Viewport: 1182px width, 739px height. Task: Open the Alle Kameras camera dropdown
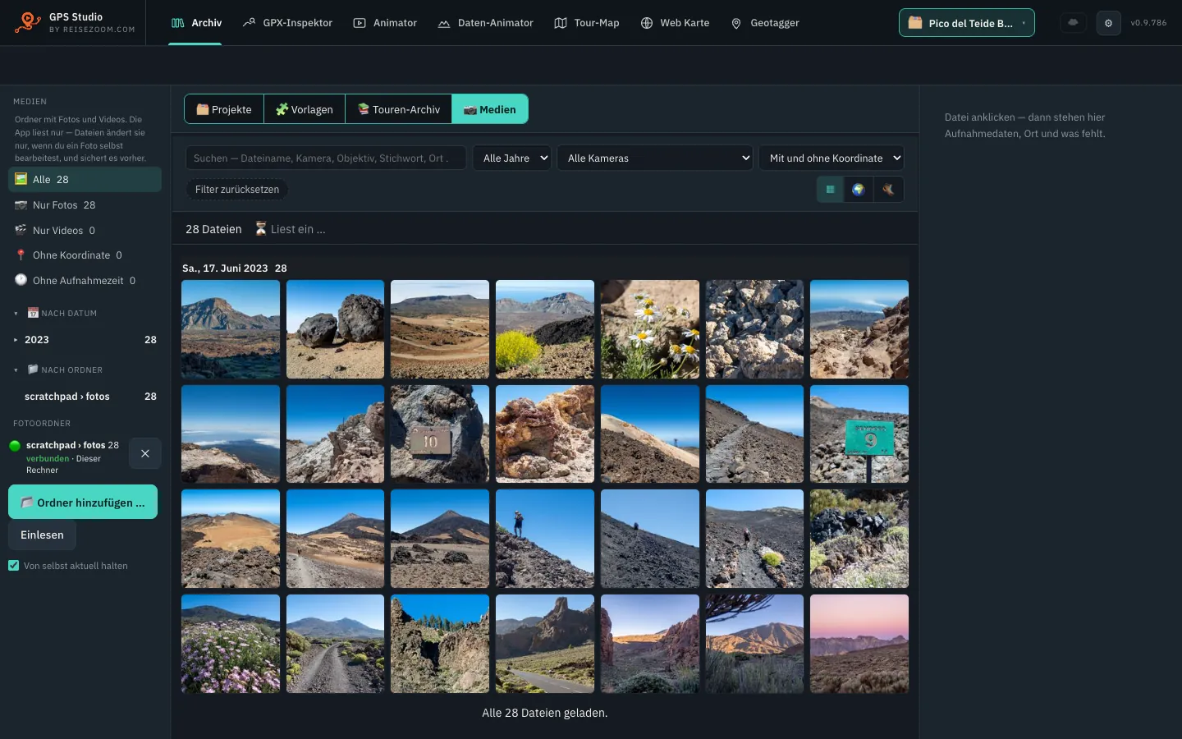(x=655, y=158)
